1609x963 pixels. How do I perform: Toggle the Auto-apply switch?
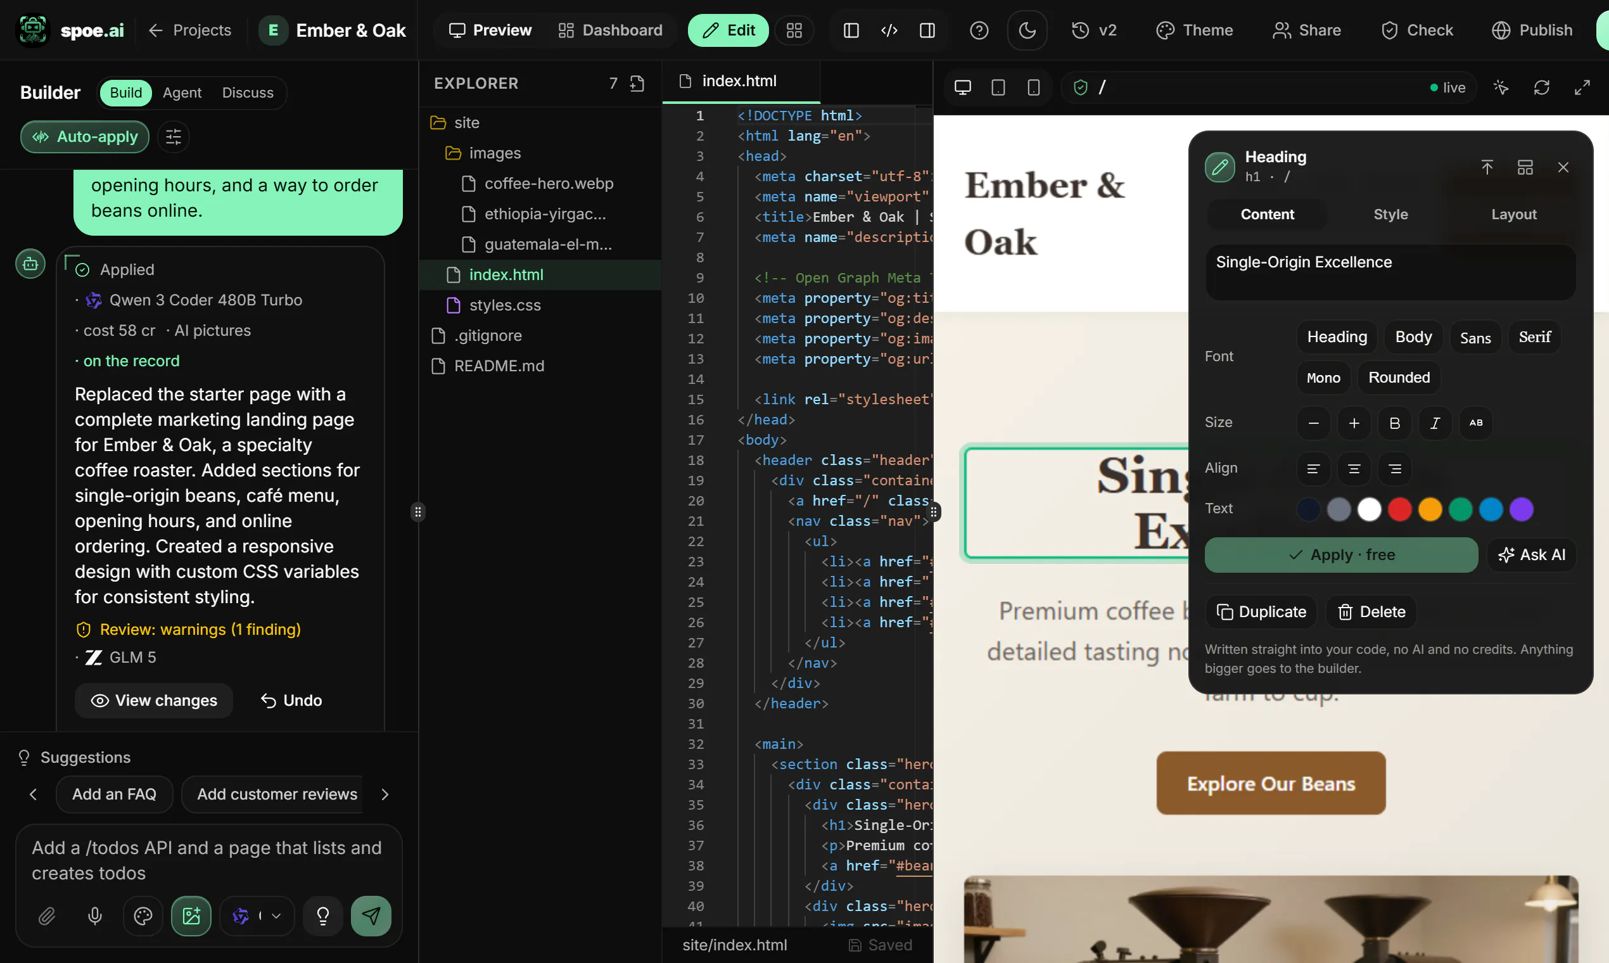point(85,136)
